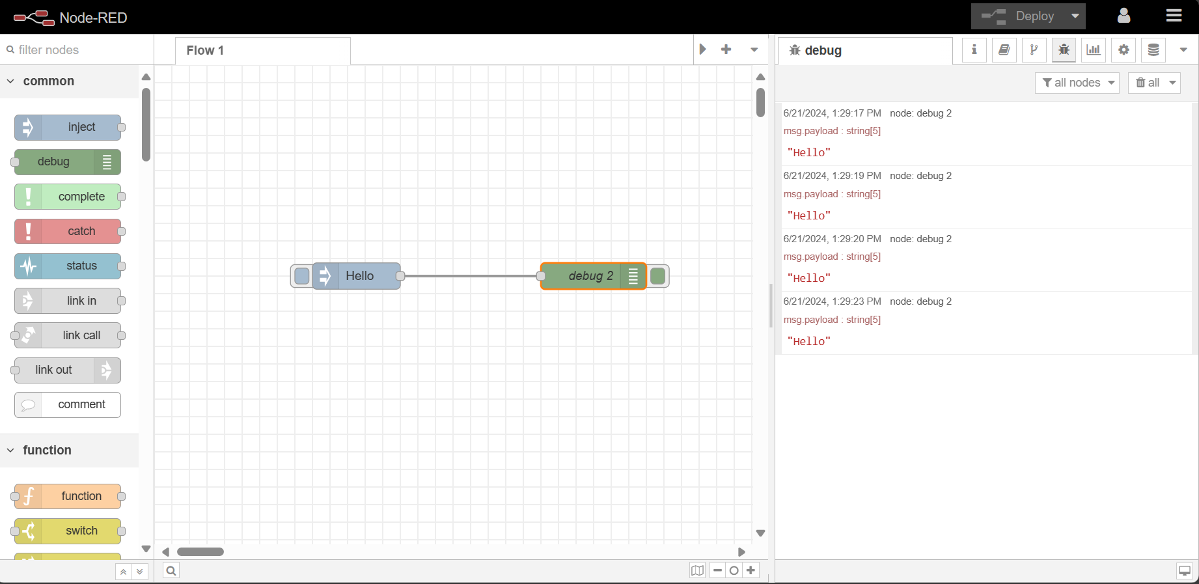Select the link out palette node

pos(68,370)
